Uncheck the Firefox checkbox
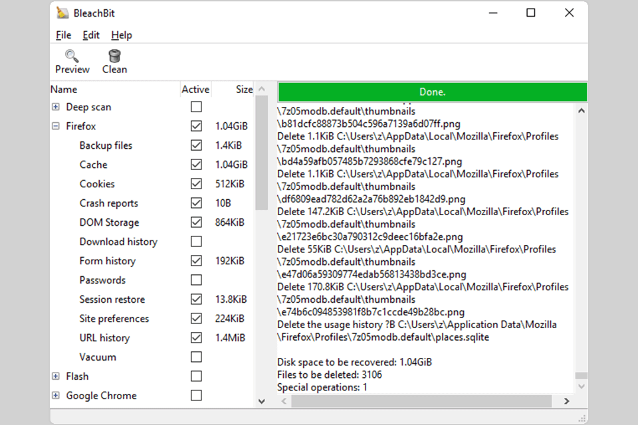Image resolution: width=638 pixels, height=425 pixels. point(196,126)
